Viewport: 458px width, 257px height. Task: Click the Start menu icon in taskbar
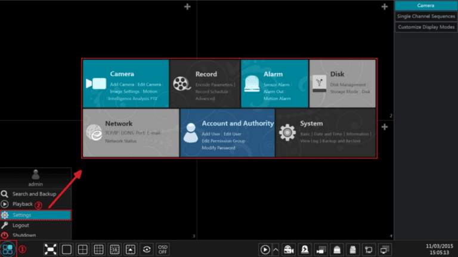(8, 249)
